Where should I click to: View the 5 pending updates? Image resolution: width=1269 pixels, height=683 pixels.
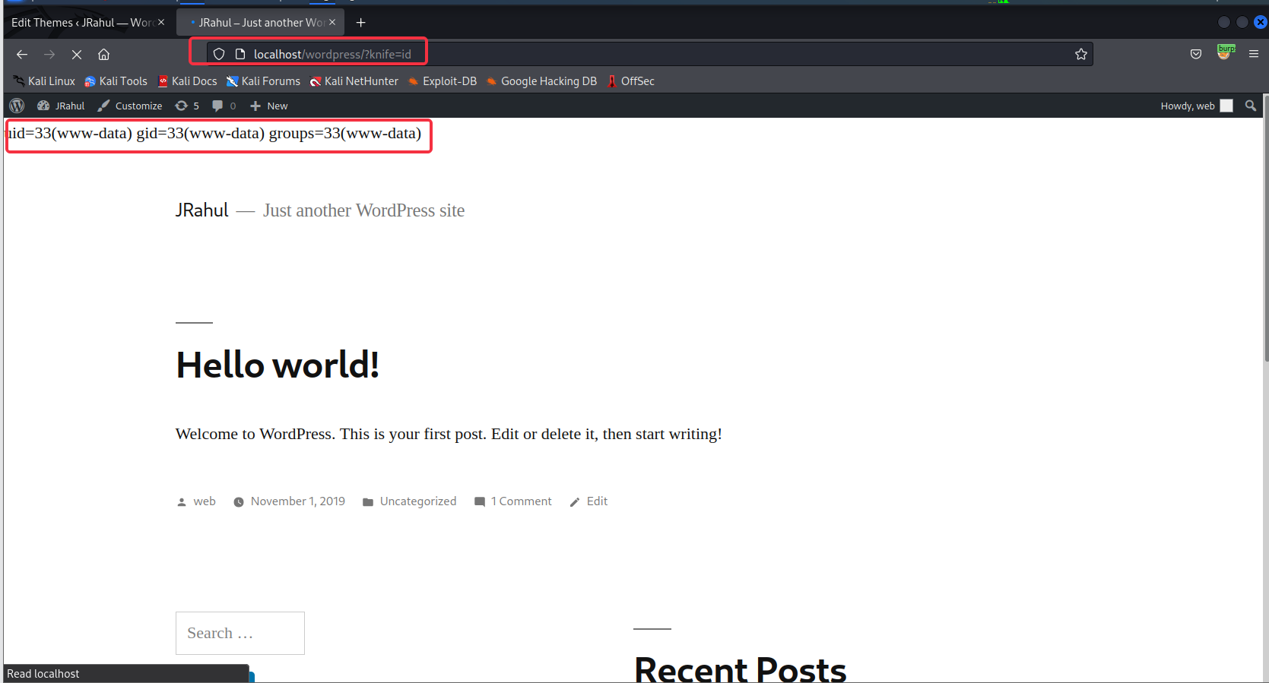[x=187, y=106]
